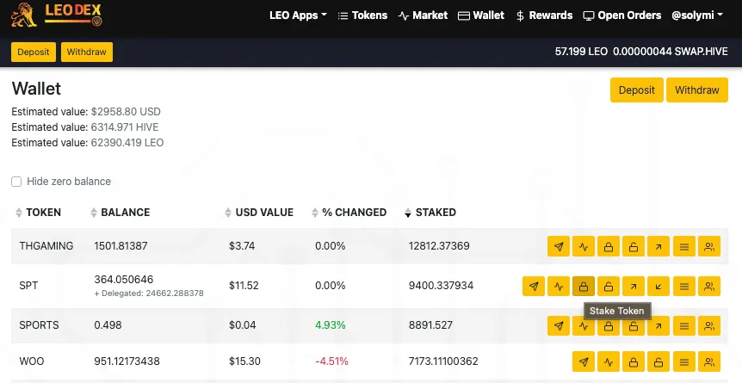
Task: Go home via the LEO DEX logo
Action: (x=56, y=15)
